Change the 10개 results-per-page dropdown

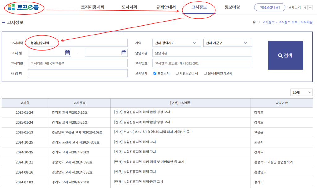pyautogui.click(x=301, y=92)
